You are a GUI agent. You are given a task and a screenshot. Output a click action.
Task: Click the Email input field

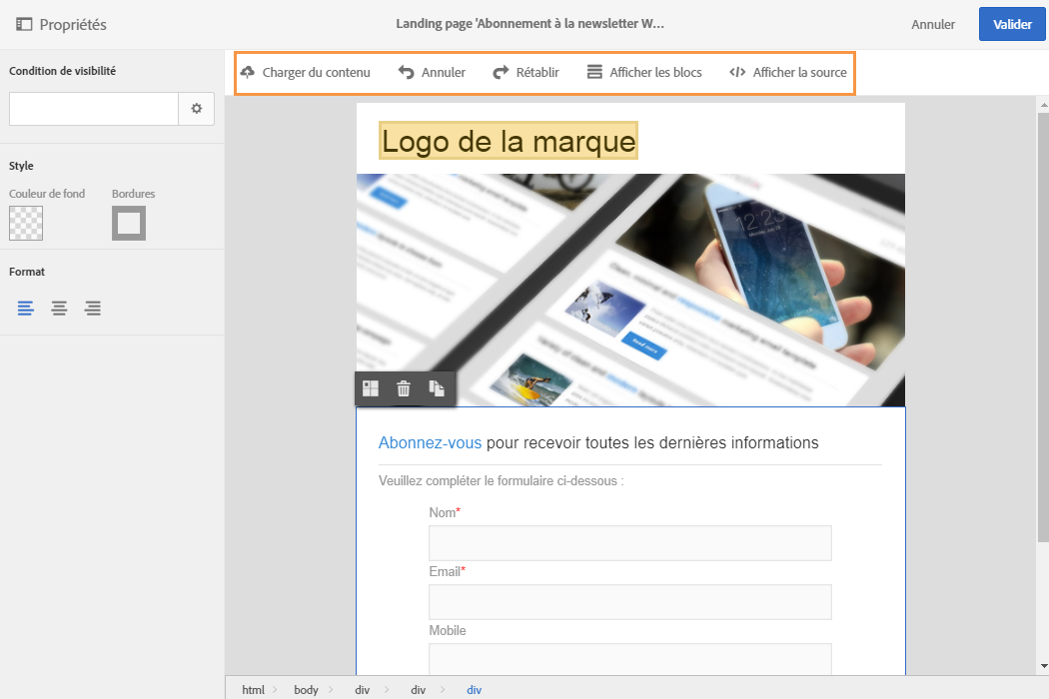[630, 602]
